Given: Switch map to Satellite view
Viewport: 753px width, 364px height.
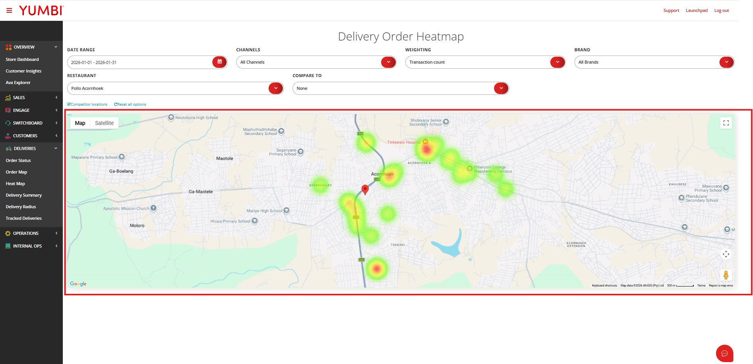Looking at the screenshot, I should click(x=104, y=123).
